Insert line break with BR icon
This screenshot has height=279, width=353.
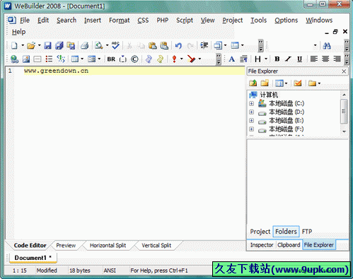(111, 59)
